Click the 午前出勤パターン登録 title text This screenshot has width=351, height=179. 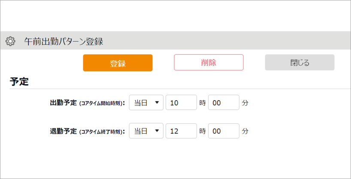[64, 42]
